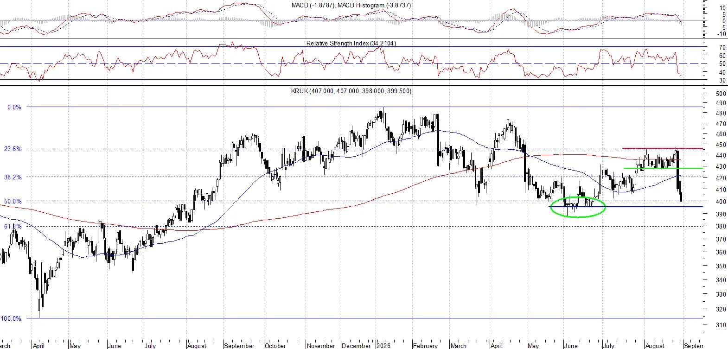The image size is (728, 349).
Task: Click the 350 value on the price axis
Action: [x=721, y=266]
